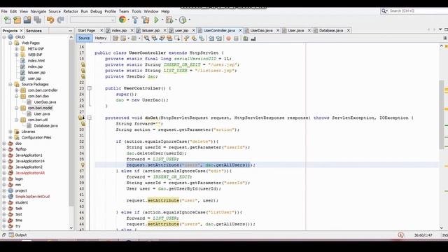Click the Open Project toolbar icon
448x252 pixels.
(x=27, y=20)
